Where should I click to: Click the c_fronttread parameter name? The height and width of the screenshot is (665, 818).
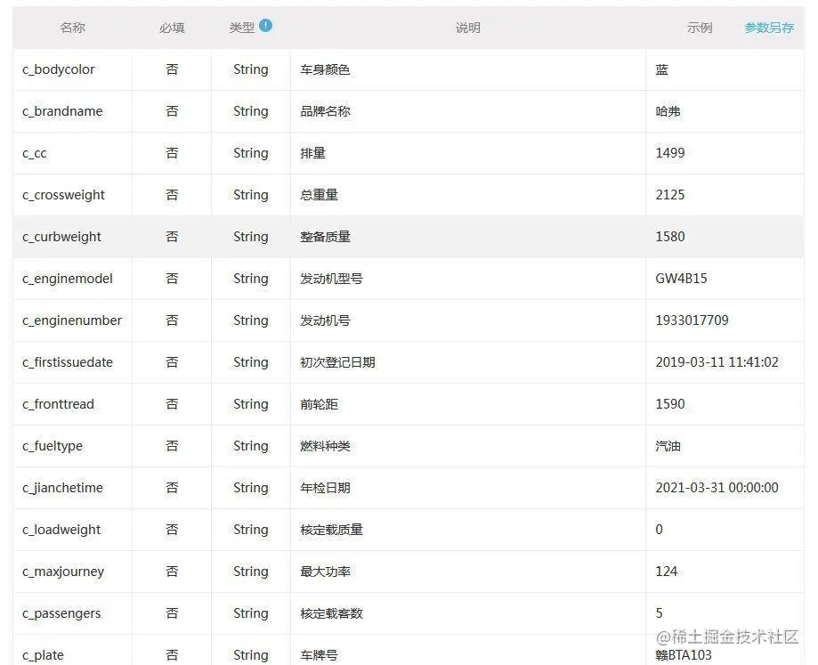[59, 404]
